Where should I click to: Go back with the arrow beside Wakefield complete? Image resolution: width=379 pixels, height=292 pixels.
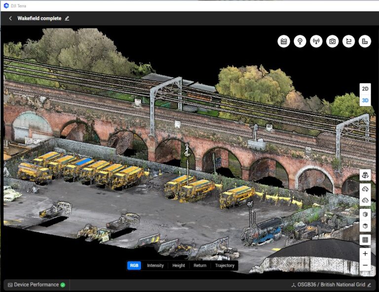point(10,18)
